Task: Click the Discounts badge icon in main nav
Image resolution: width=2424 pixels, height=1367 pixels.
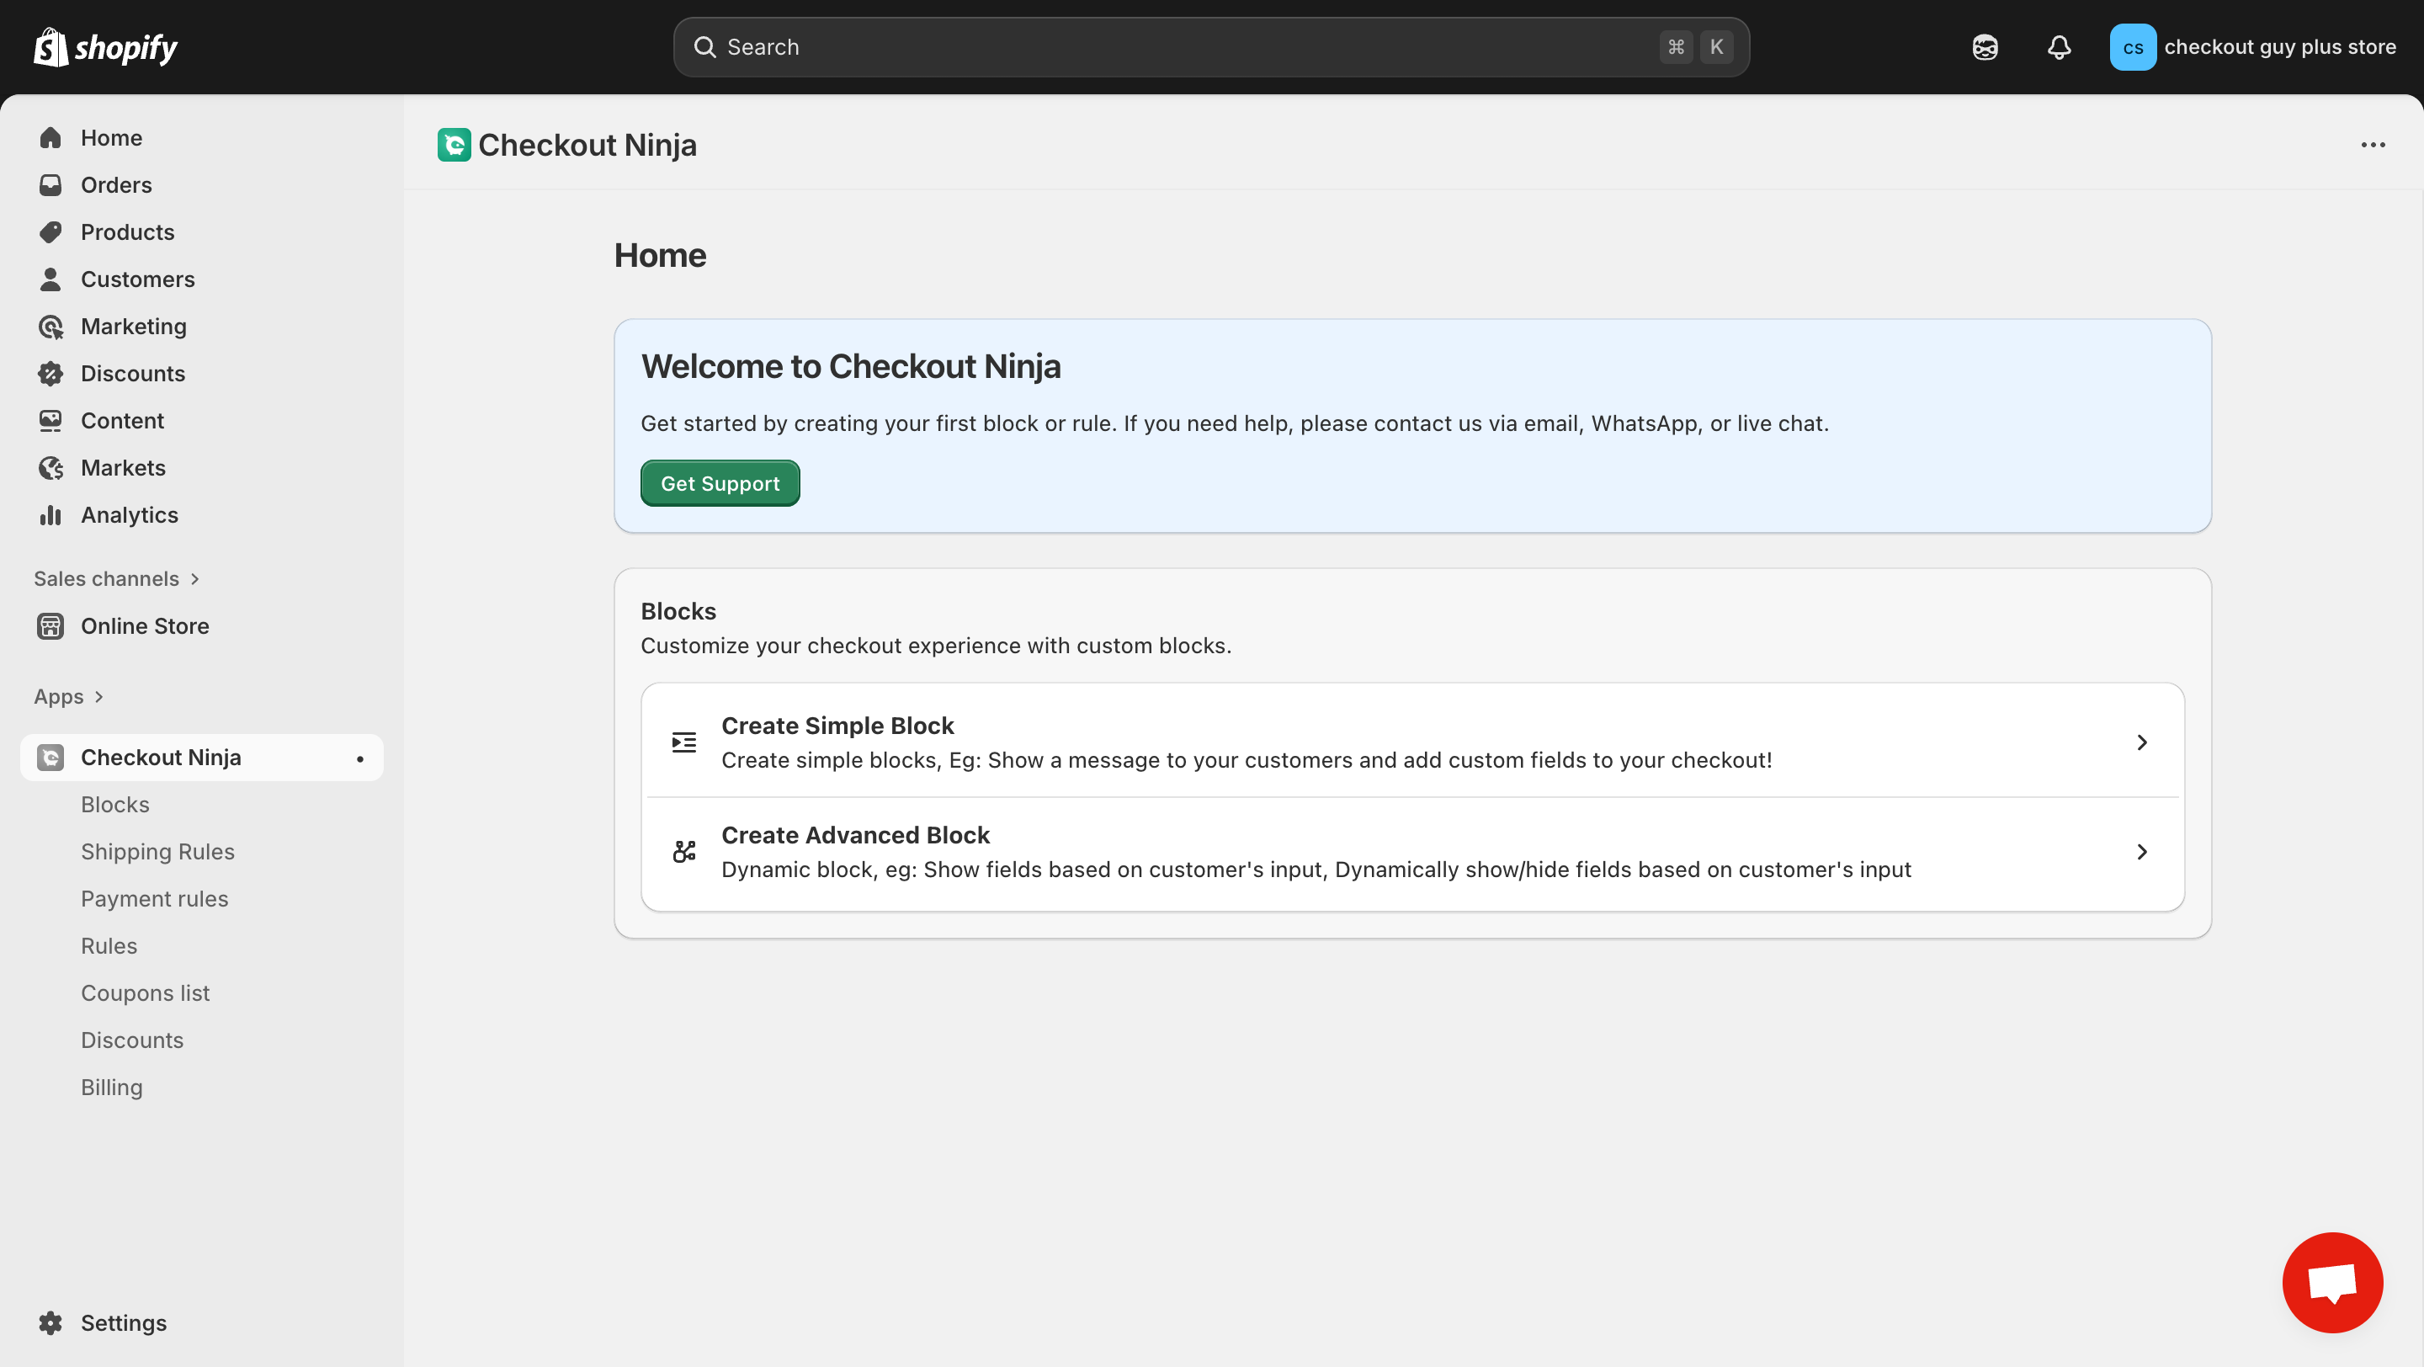Action: pos(50,374)
